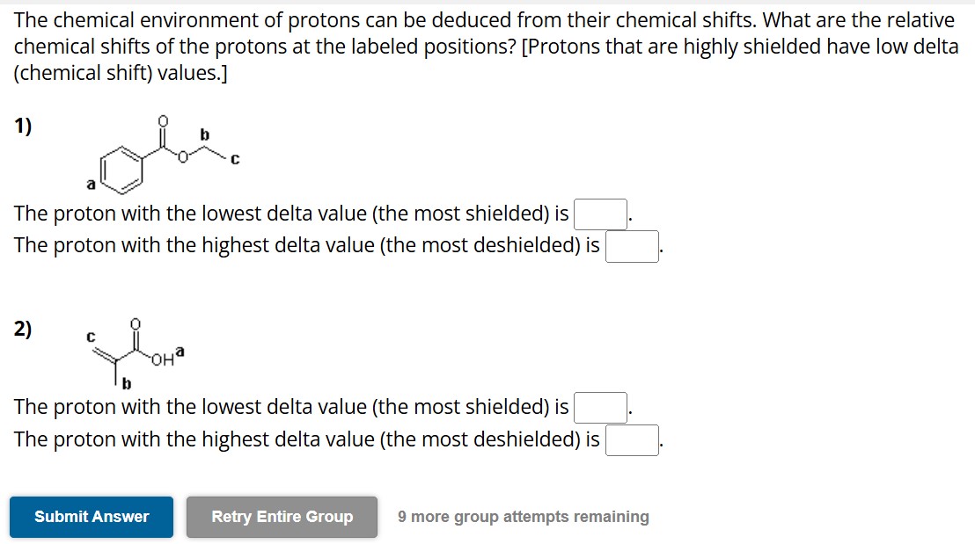This screenshot has height=544, width=975.
Task: Click the Retry Entire Group button
Action: (282, 518)
